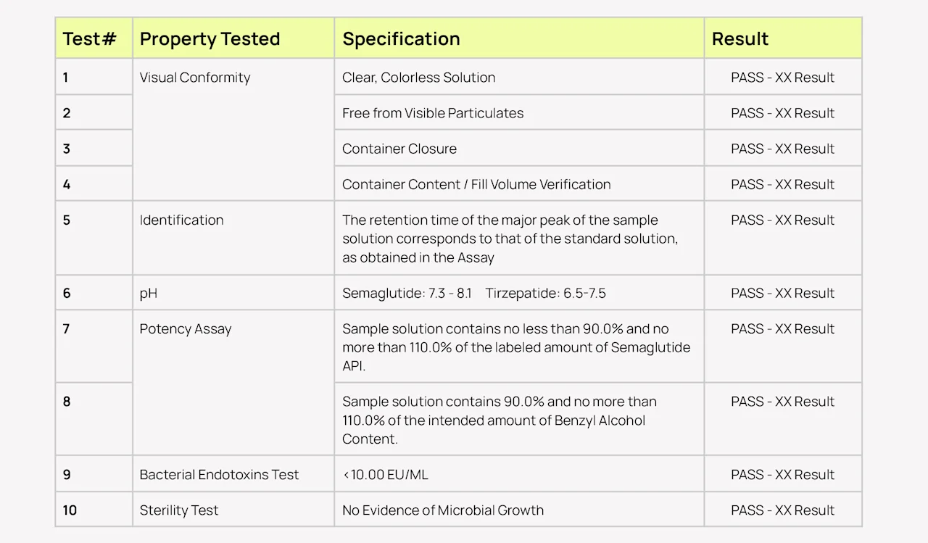Select the Sterility Test property cell
This screenshot has width=928, height=543.
point(178,510)
